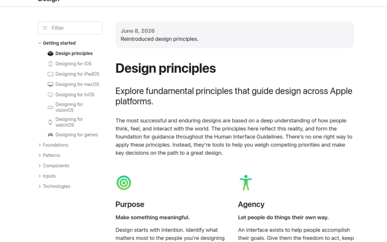The height and width of the screenshot is (242, 387).
Task: Expand the Foundations section chevron
Action: (x=39, y=145)
